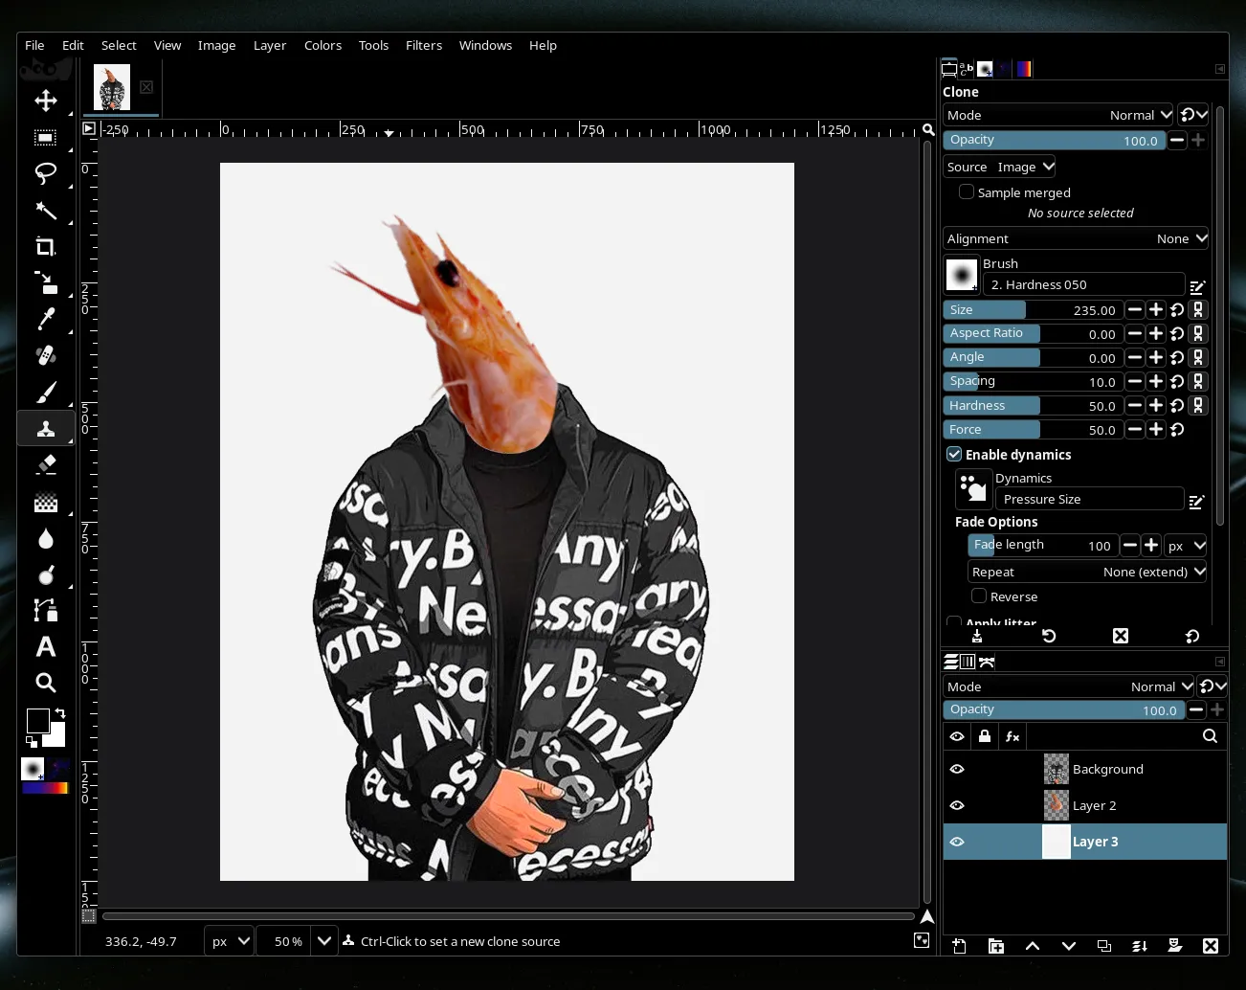Viewport: 1246px width, 990px height.
Task: Select the Move tool
Action: (45, 101)
